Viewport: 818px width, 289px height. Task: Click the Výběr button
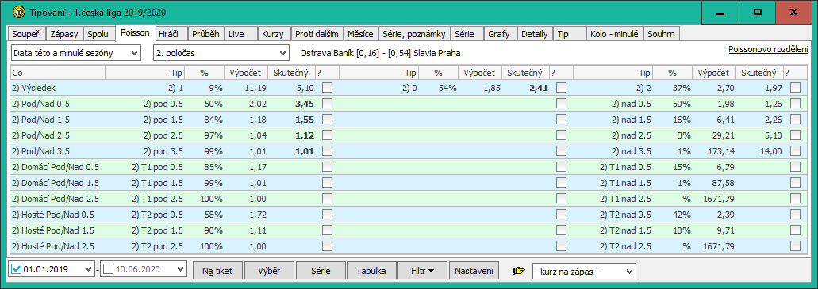pos(269,271)
